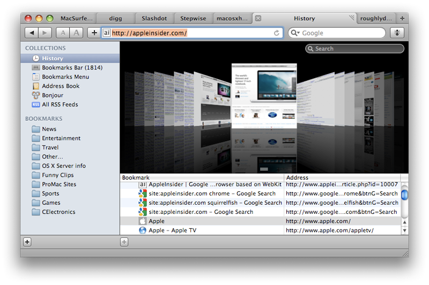Open Bonjour collection
Image resolution: width=429 pixels, height=285 pixels.
[x=70, y=95]
